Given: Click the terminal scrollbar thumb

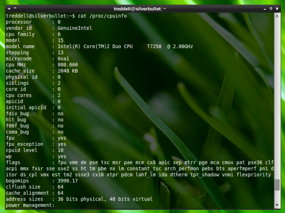Looking at the screenshot, I should (277, 184).
